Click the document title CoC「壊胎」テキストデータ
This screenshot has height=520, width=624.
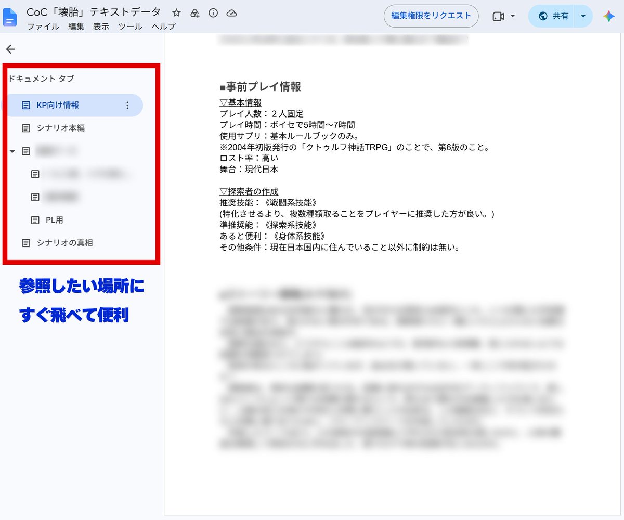pos(94,12)
